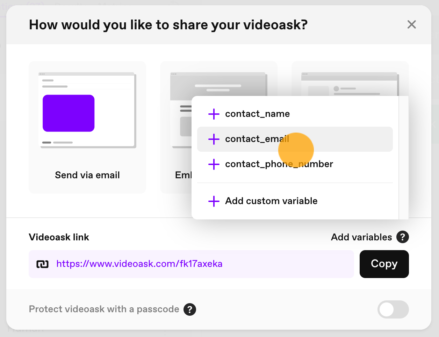The image size is (439, 337).
Task: Click the plus icon beside contact_name
Action: (214, 114)
